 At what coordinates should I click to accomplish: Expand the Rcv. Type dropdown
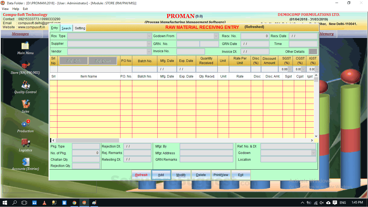click(149, 36)
